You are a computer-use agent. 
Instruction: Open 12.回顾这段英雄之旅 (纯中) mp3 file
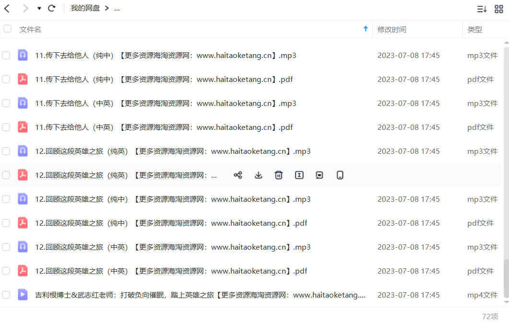[x=173, y=199]
